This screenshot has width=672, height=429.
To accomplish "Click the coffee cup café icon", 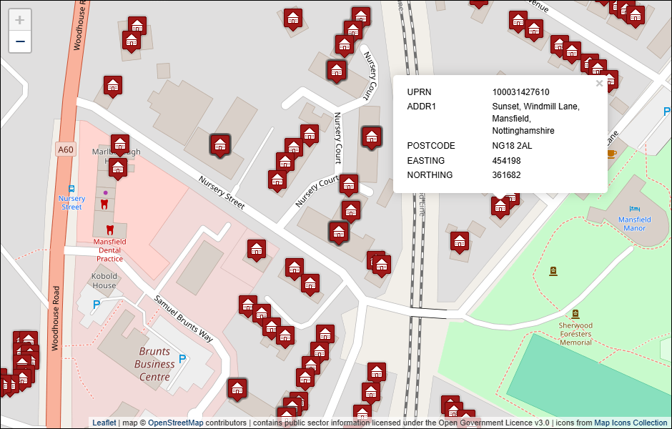I will [x=611, y=154].
